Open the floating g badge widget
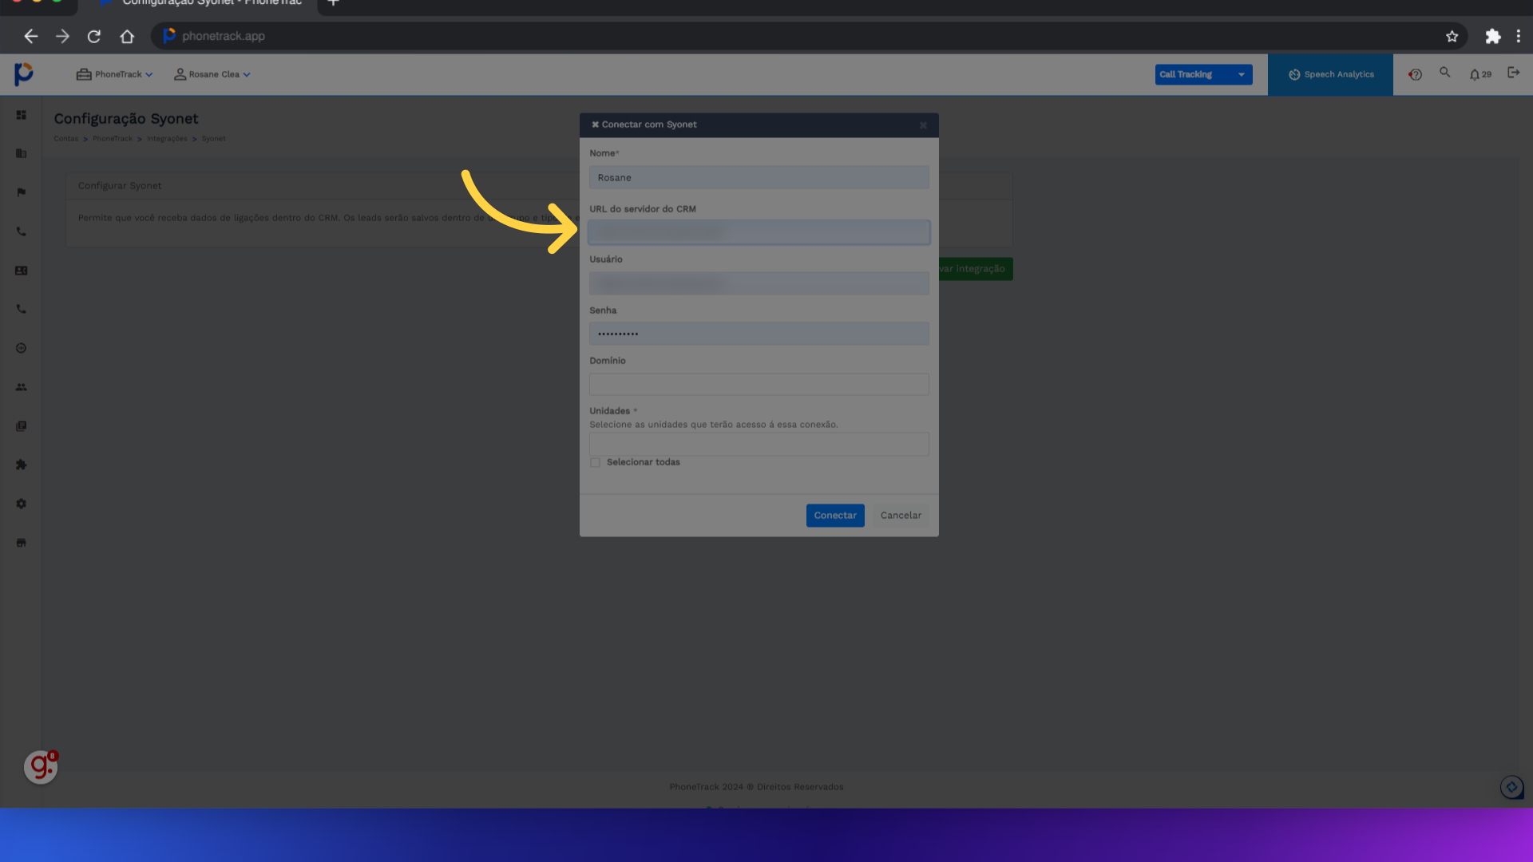The image size is (1533, 862). 41,767
